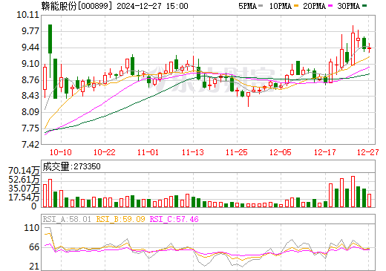Click the last red candlestick on 12-27
The width and height of the screenshot is (386, 271).
click(x=370, y=48)
